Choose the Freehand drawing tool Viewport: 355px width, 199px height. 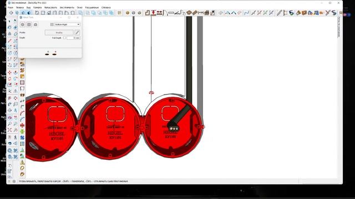(16, 41)
